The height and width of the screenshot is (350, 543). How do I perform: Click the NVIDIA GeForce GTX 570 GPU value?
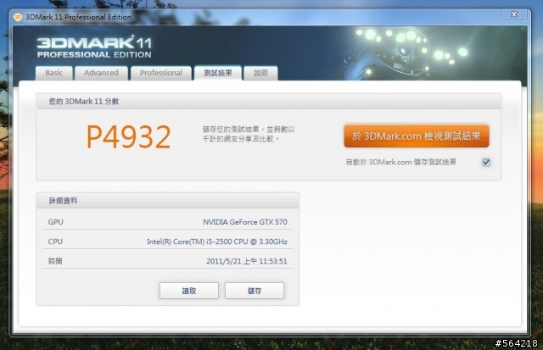pyautogui.click(x=245, y=222)
